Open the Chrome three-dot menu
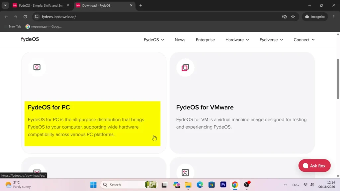This screenshot has width=340, height=191. click(x=334, y=17)
